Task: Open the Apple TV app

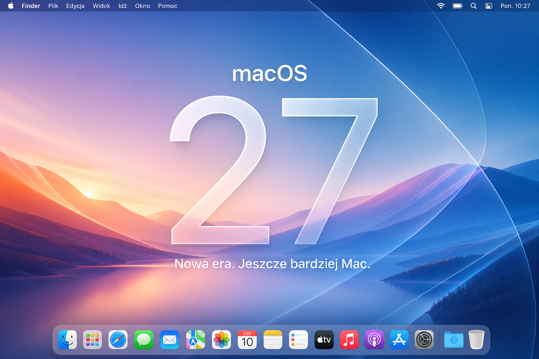Action: tap(324, 340)
